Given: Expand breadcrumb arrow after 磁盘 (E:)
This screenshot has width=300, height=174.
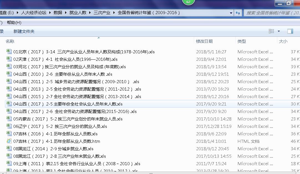Looking at the screenshot, I should tap(17, 13).
